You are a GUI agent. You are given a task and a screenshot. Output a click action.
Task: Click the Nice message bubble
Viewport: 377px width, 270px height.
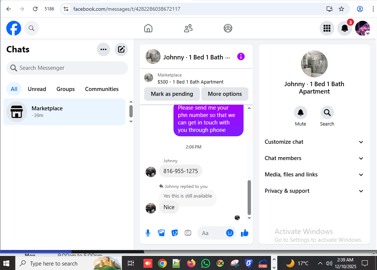[169, 207]
